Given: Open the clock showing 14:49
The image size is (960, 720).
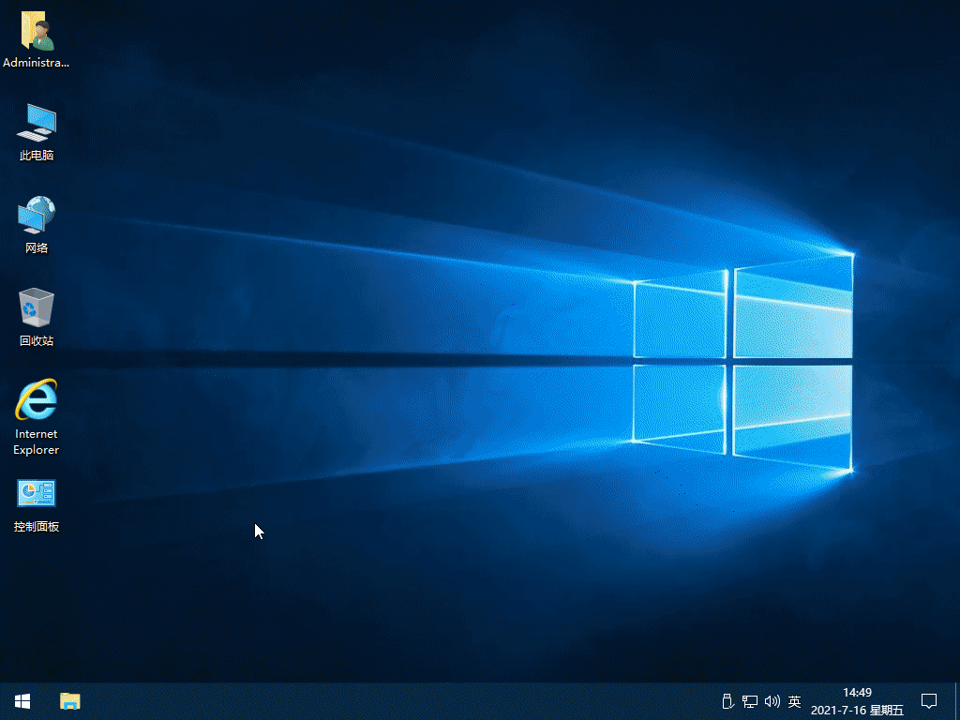Looking at the screenshot, I should (x=857, y=701).
